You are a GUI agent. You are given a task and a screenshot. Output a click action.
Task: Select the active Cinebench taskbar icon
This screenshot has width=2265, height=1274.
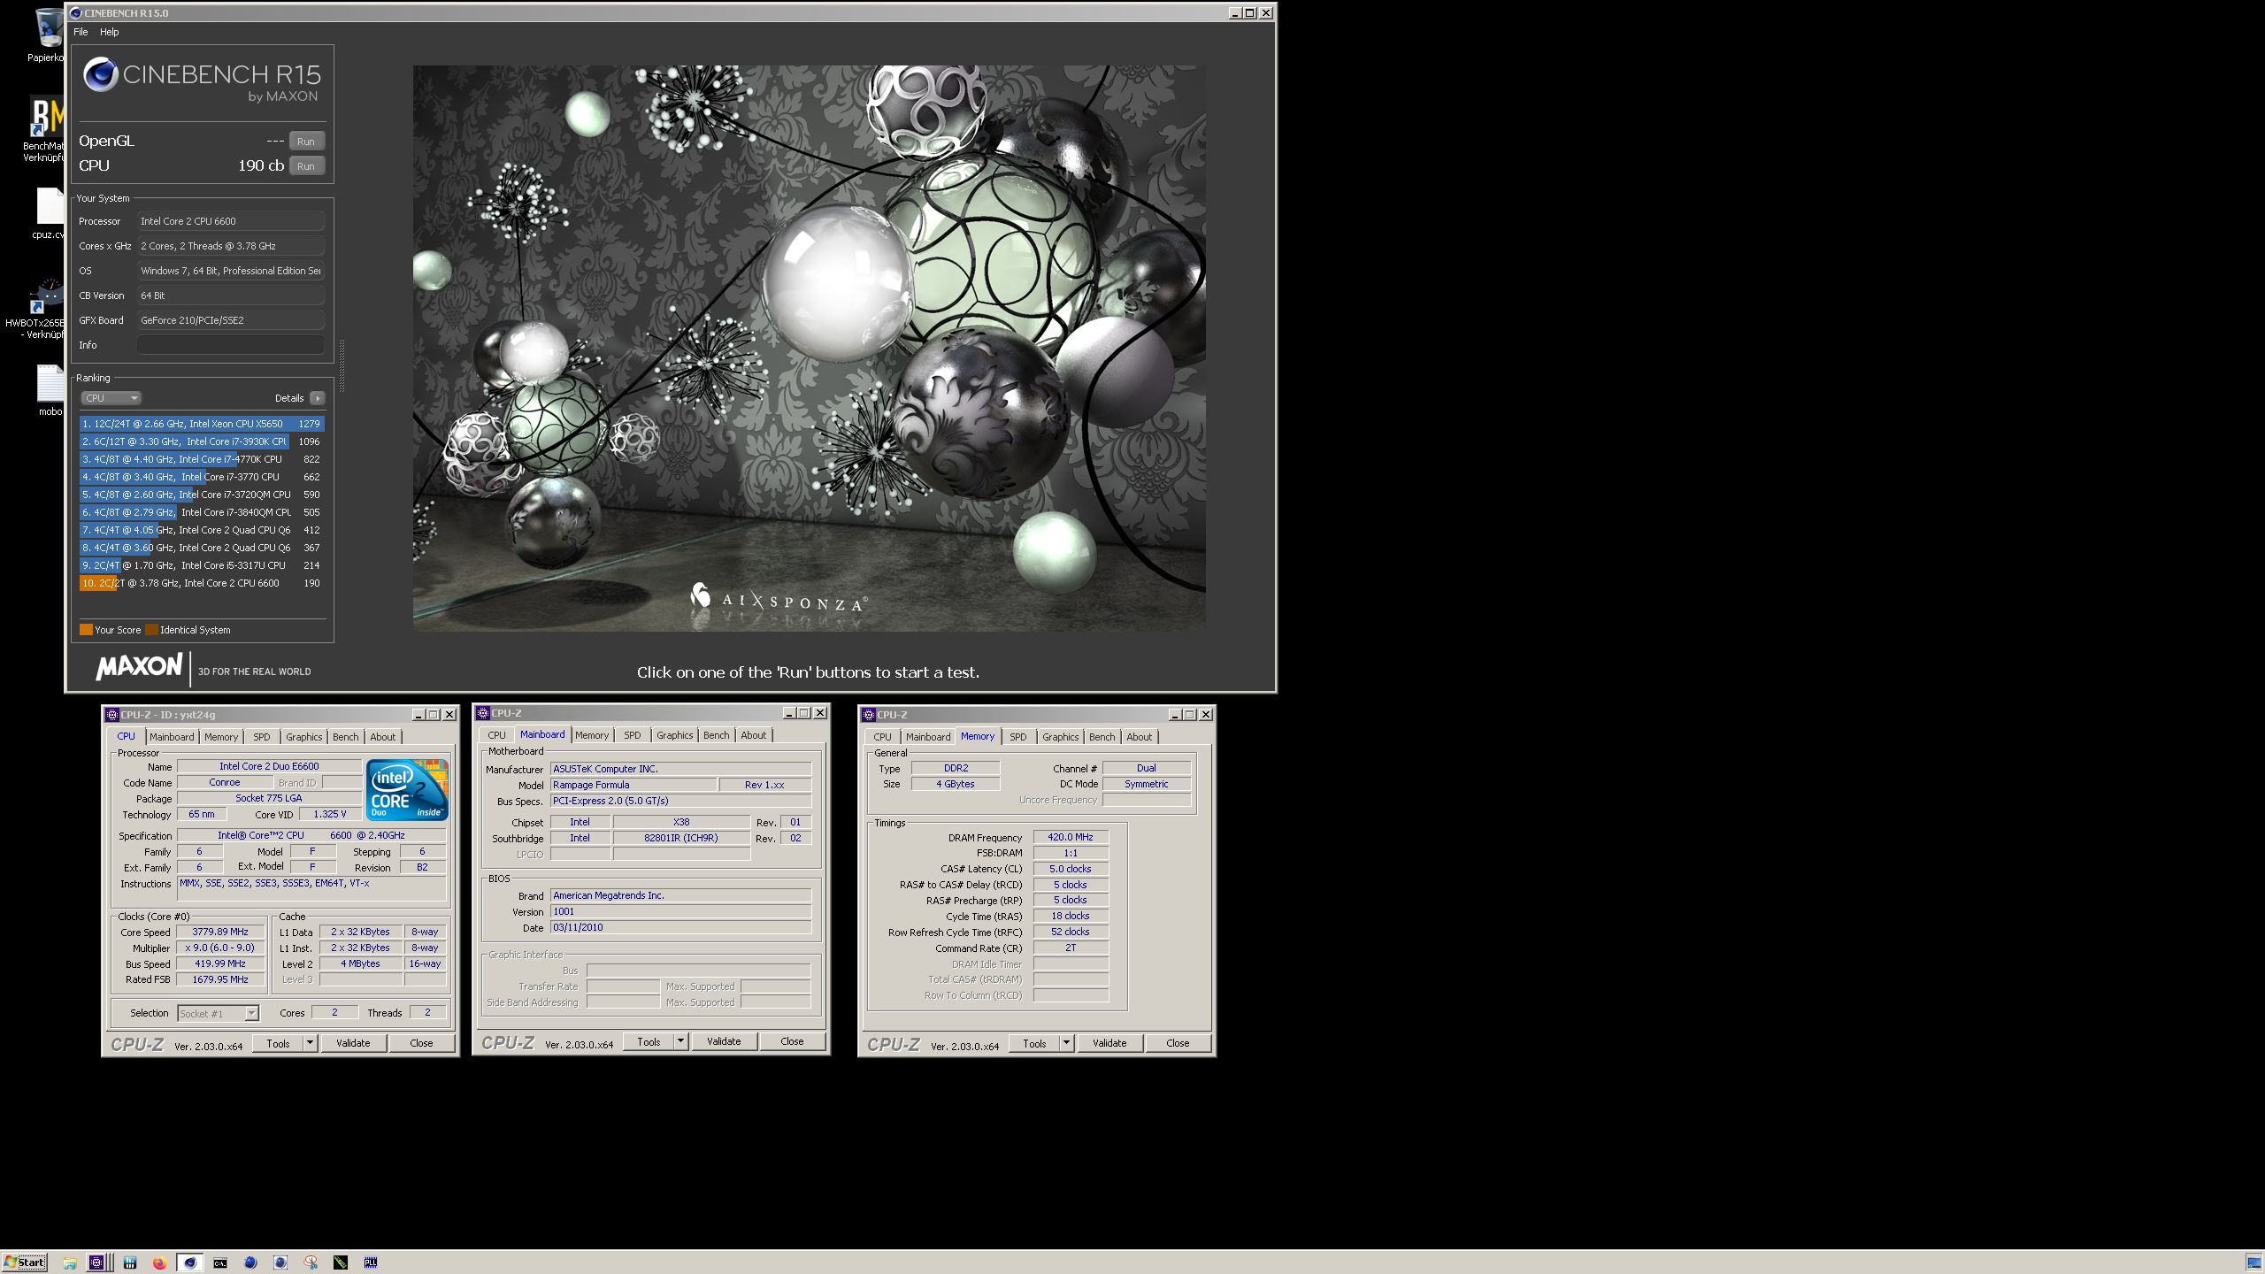(189, 1262)
